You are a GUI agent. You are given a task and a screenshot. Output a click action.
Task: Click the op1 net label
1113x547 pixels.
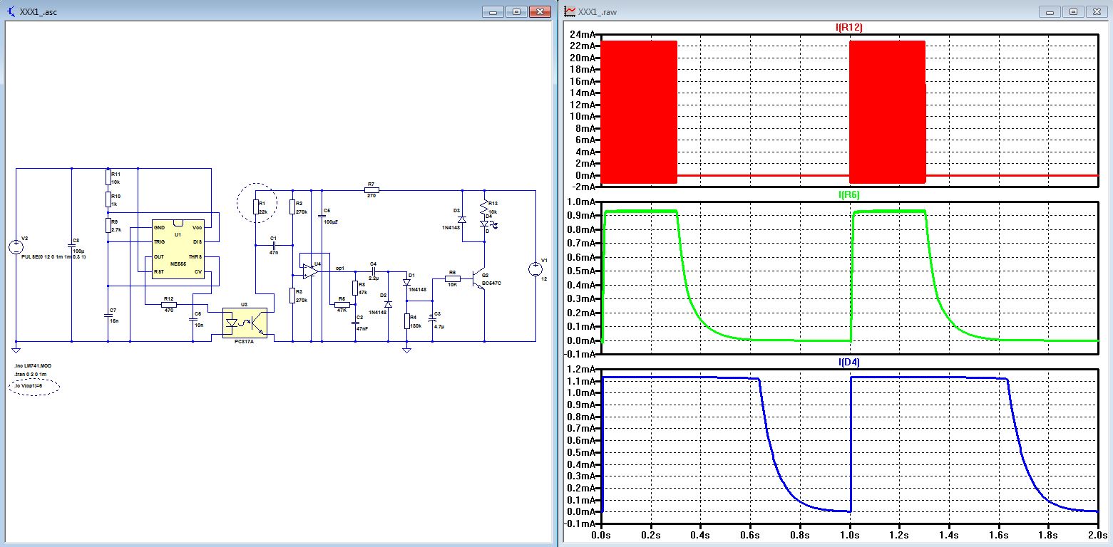point(340,269)
